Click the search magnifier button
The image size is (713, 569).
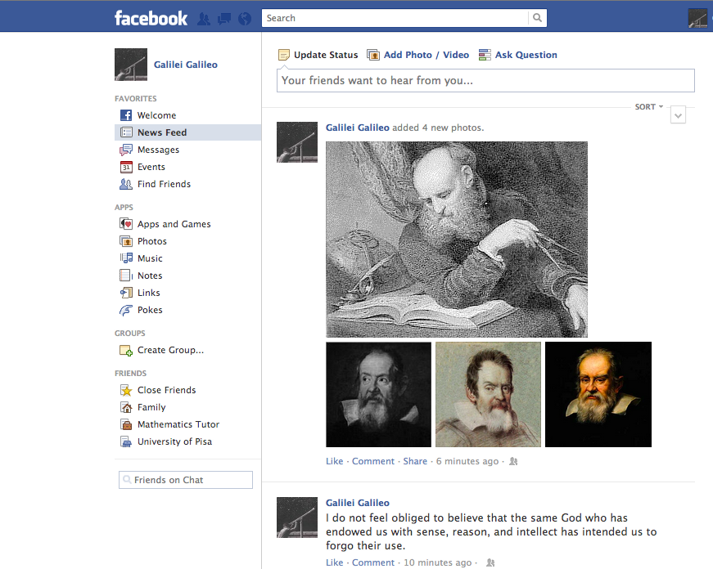tap(537, 18)
